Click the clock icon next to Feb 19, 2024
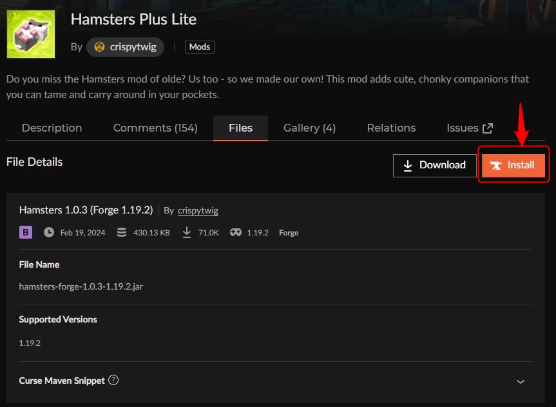556x407 pixels. tap(49, 232)
